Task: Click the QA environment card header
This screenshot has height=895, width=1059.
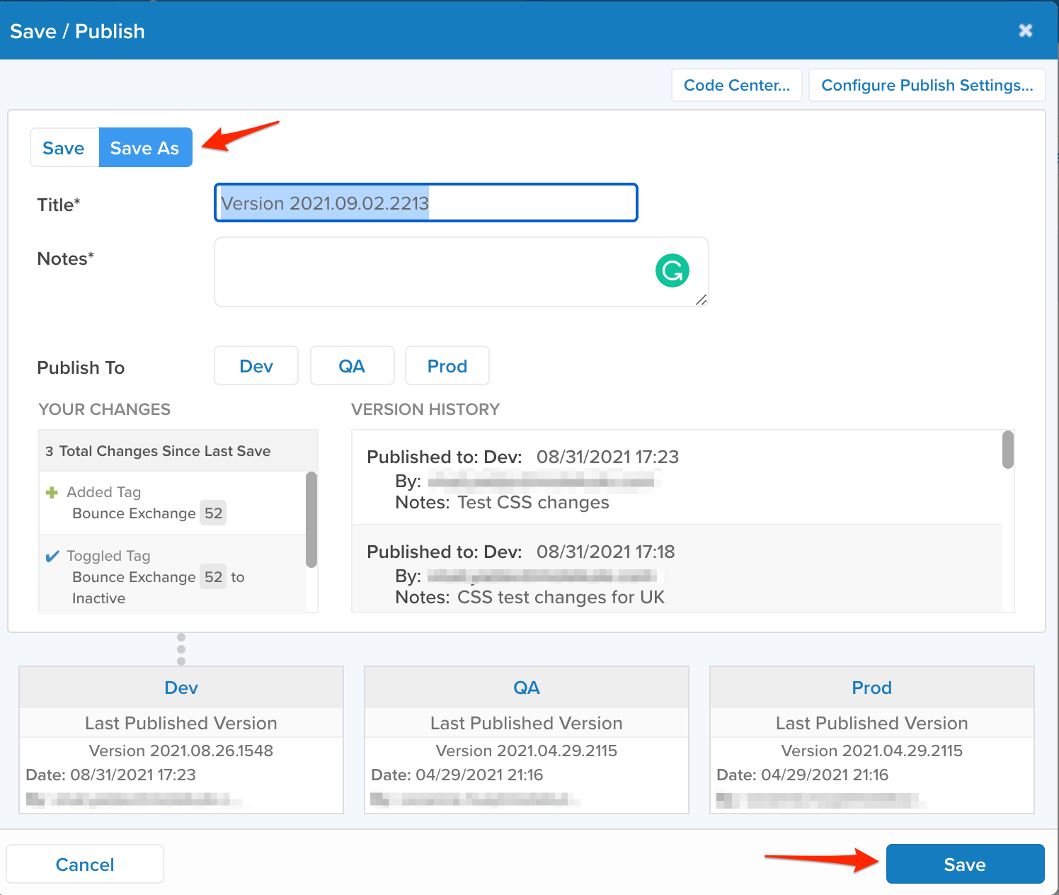Action: (527, 688)
